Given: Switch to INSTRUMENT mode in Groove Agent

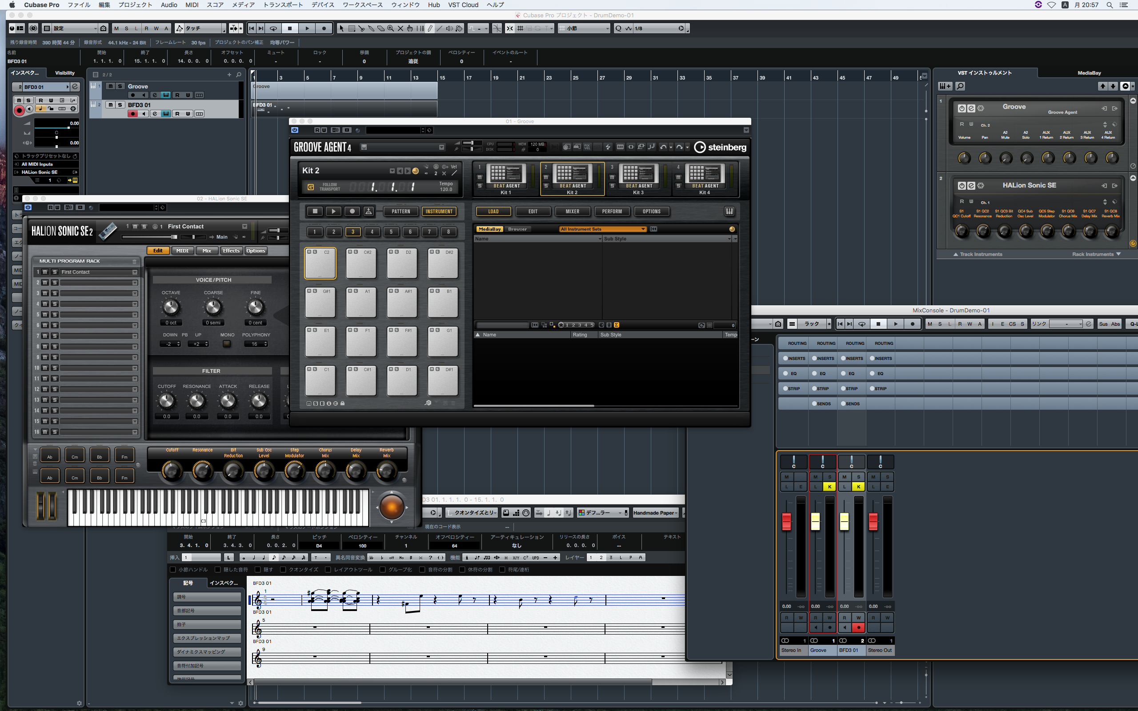Looking at the screenshot, I should (x=439, y=211).
